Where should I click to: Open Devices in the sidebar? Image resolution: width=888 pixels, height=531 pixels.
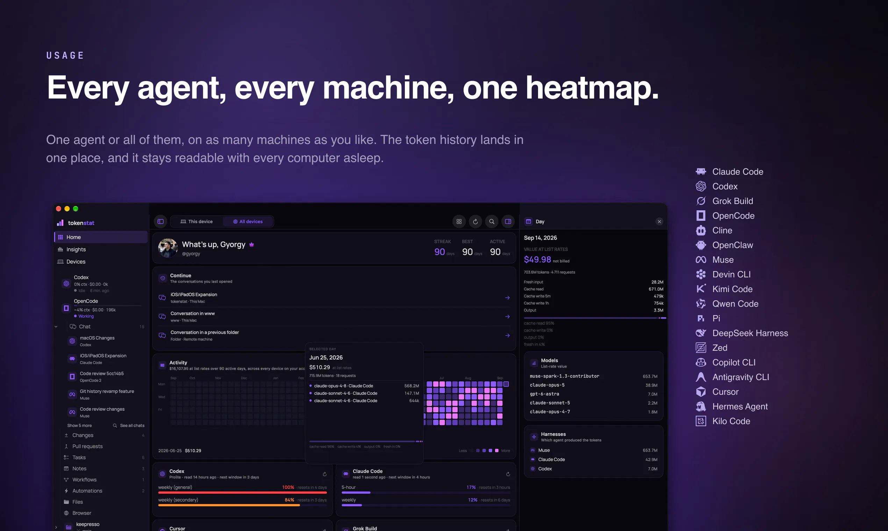click(x=101, y=262)
